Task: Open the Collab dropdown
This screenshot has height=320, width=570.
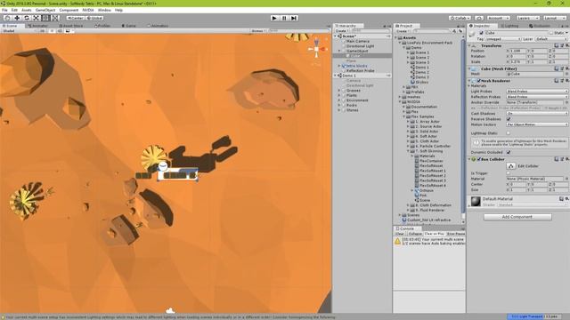Action: click(460, 18)
